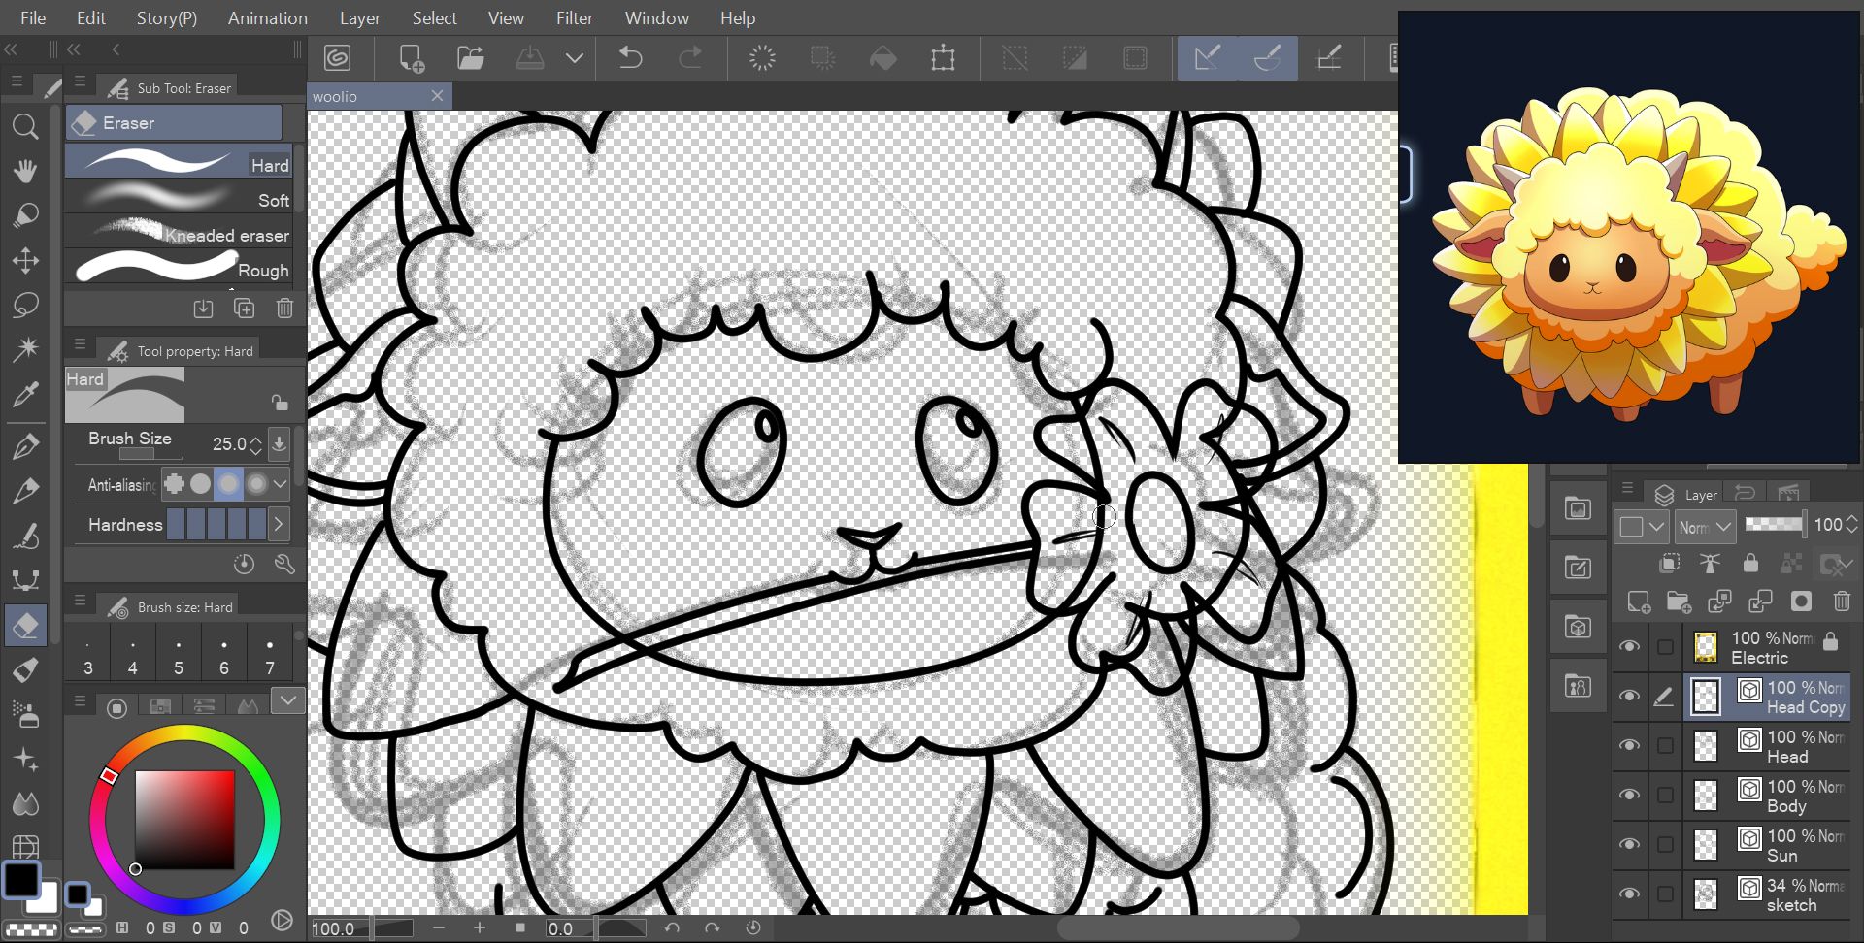Click the Clear layer icon
This screenshot has width=1864, height=943.
point(763,58)
